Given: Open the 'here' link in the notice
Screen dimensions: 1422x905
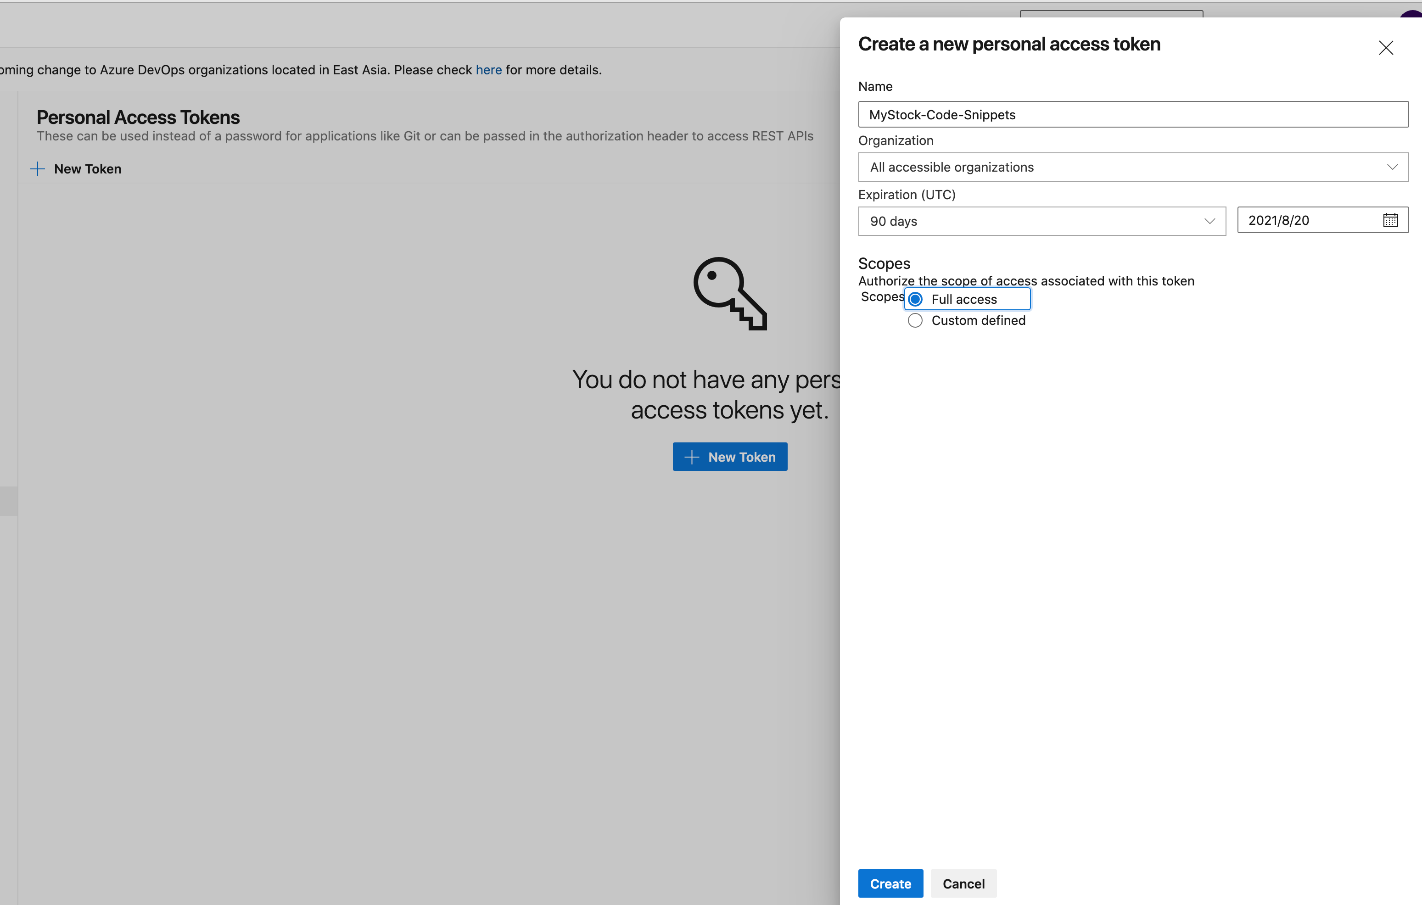Looking at the screenshot, I should point(488,70).
